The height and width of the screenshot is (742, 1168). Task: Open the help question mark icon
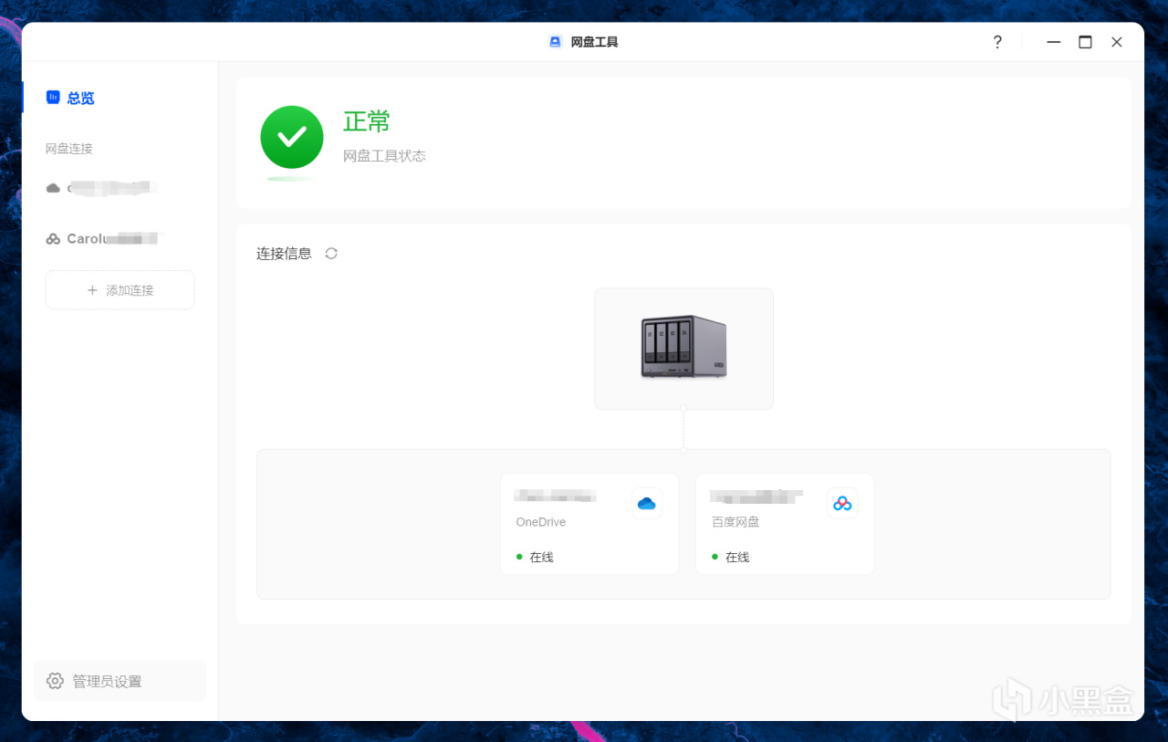pyautogui.click(x=997, y=42)
